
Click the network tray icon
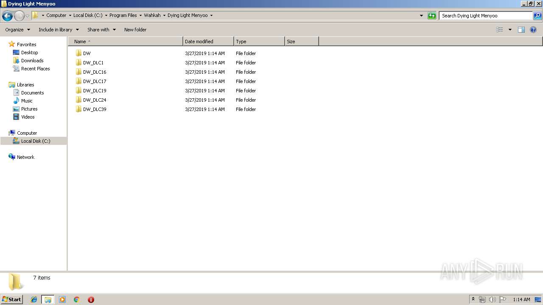tap(482, 299)
